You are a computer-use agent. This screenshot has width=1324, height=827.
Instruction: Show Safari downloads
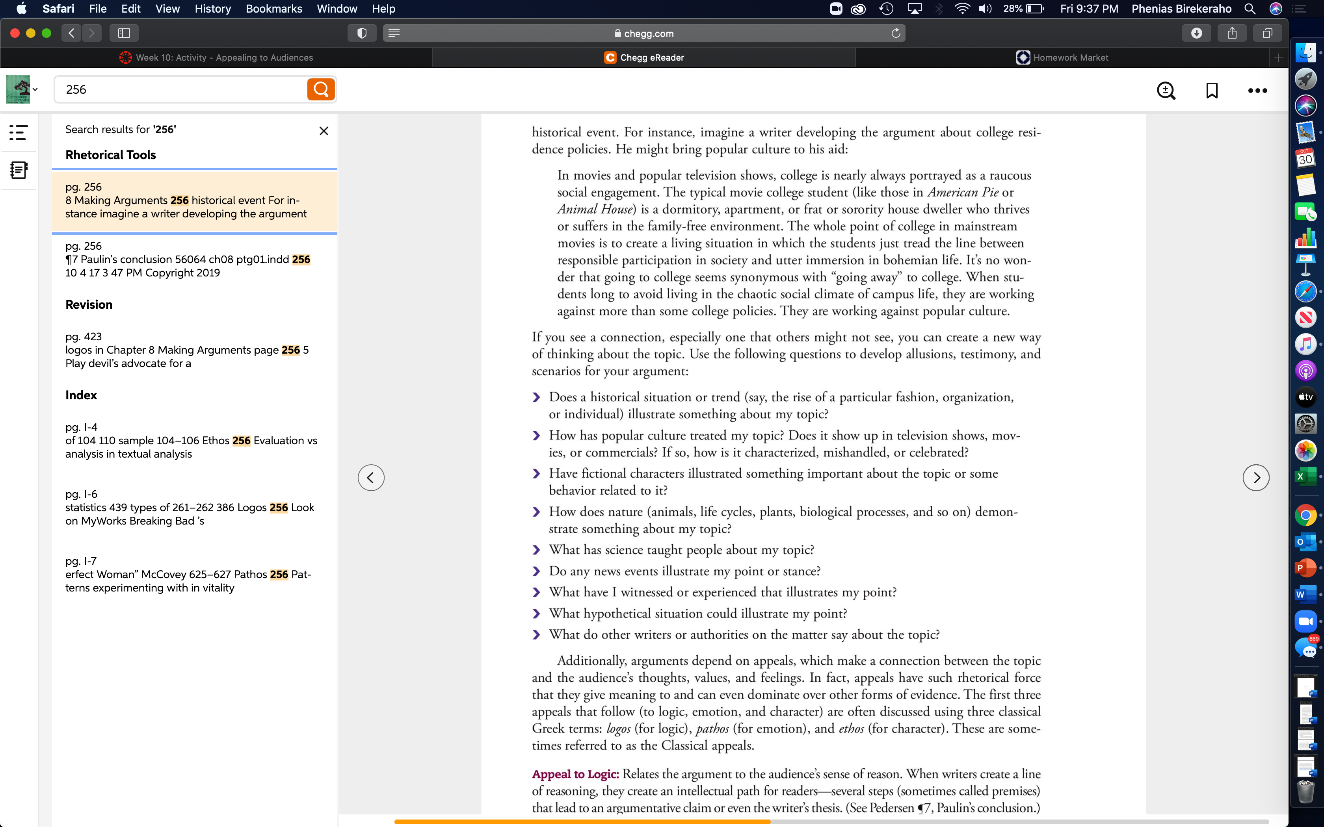1196,33
